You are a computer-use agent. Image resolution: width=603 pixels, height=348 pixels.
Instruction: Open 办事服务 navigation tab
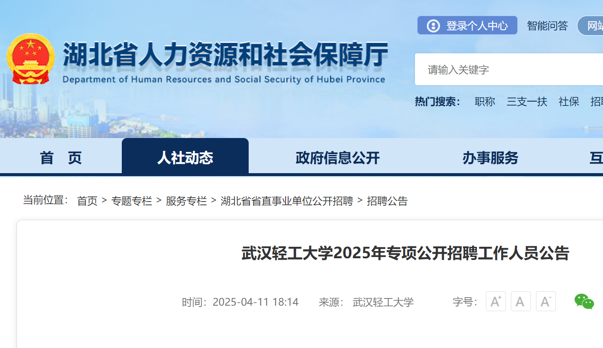[491, 158]
